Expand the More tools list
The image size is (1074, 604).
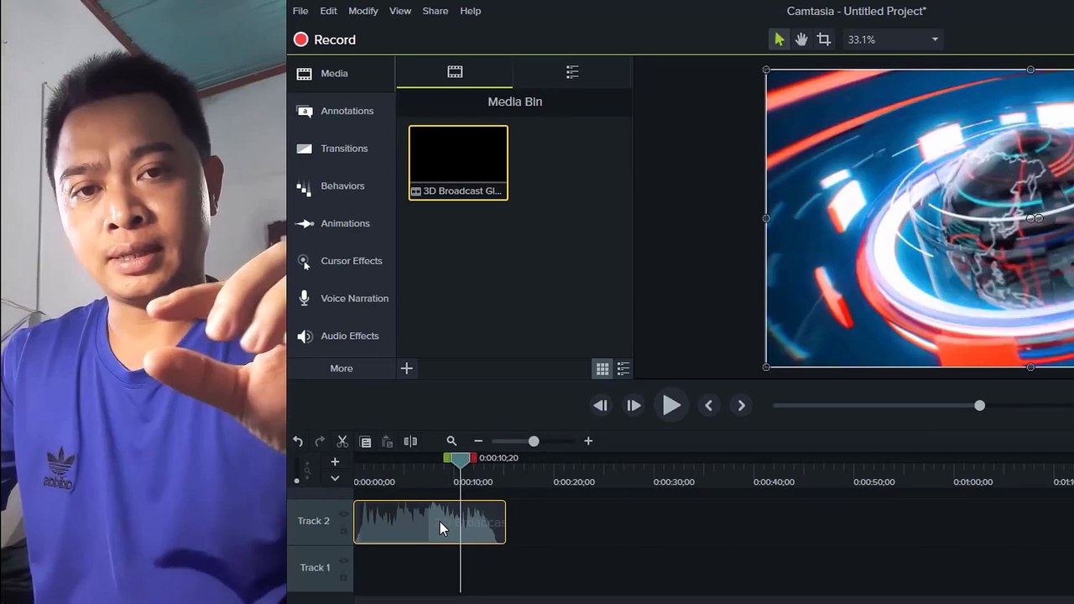(x=341, y=368)
